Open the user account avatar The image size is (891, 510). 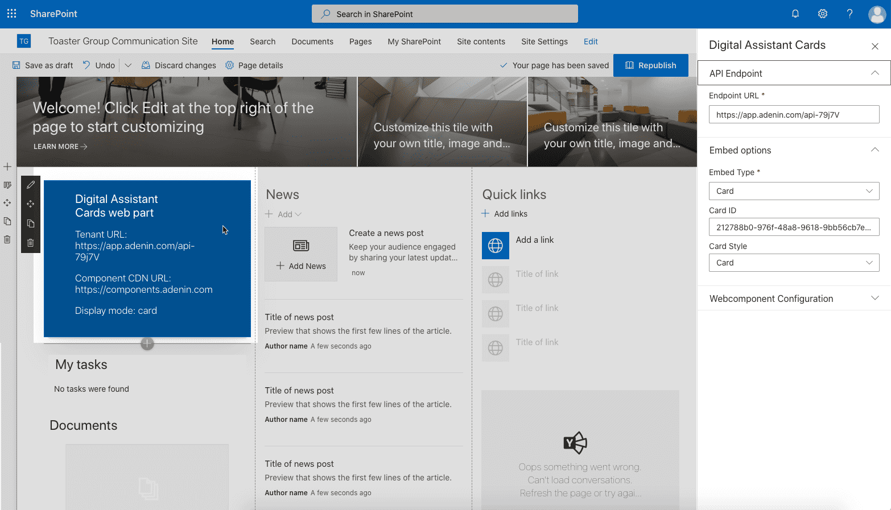point(877,14)
